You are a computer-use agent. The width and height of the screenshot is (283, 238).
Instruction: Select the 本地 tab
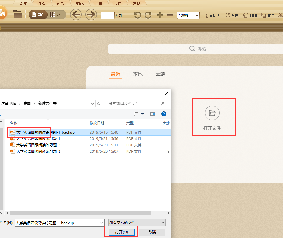click(x=138, y=74)
